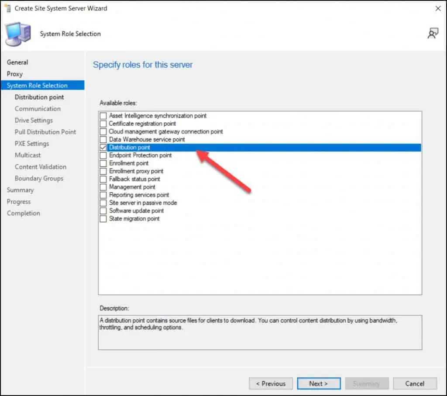
Task: Enable Asset Intelligence synchronization point checkbox
Action: coord(103,116)
